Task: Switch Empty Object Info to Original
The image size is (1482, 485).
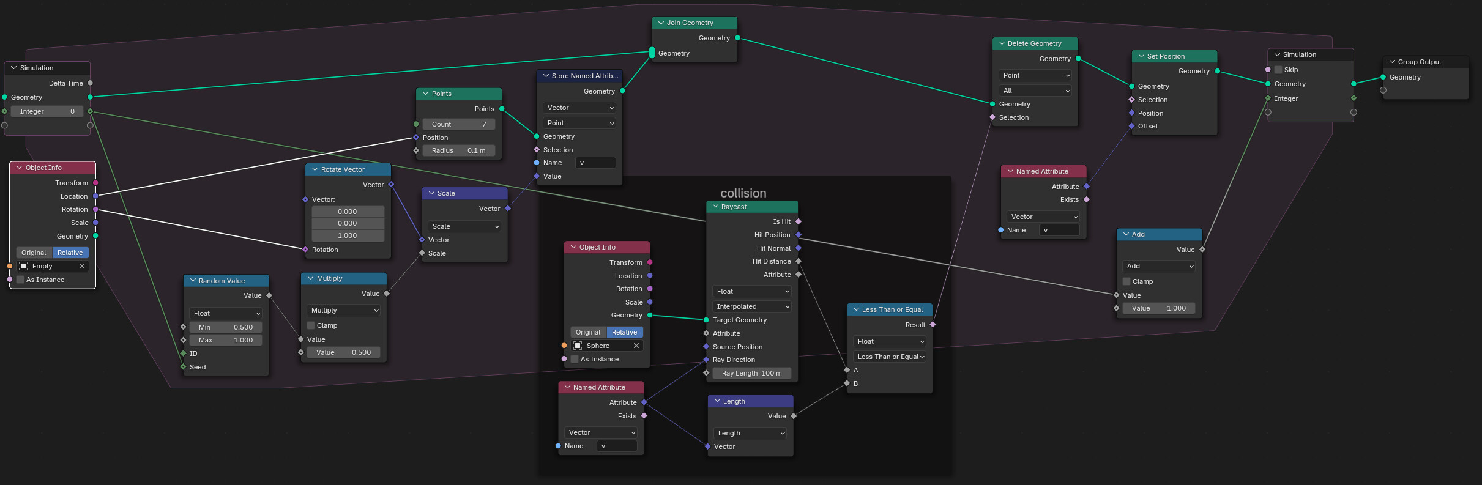Action: 34,253
